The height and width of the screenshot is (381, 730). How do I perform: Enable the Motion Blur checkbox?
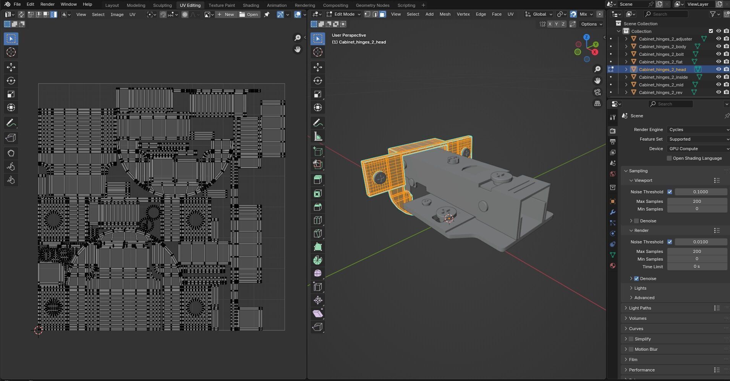[x=631, y=349]
